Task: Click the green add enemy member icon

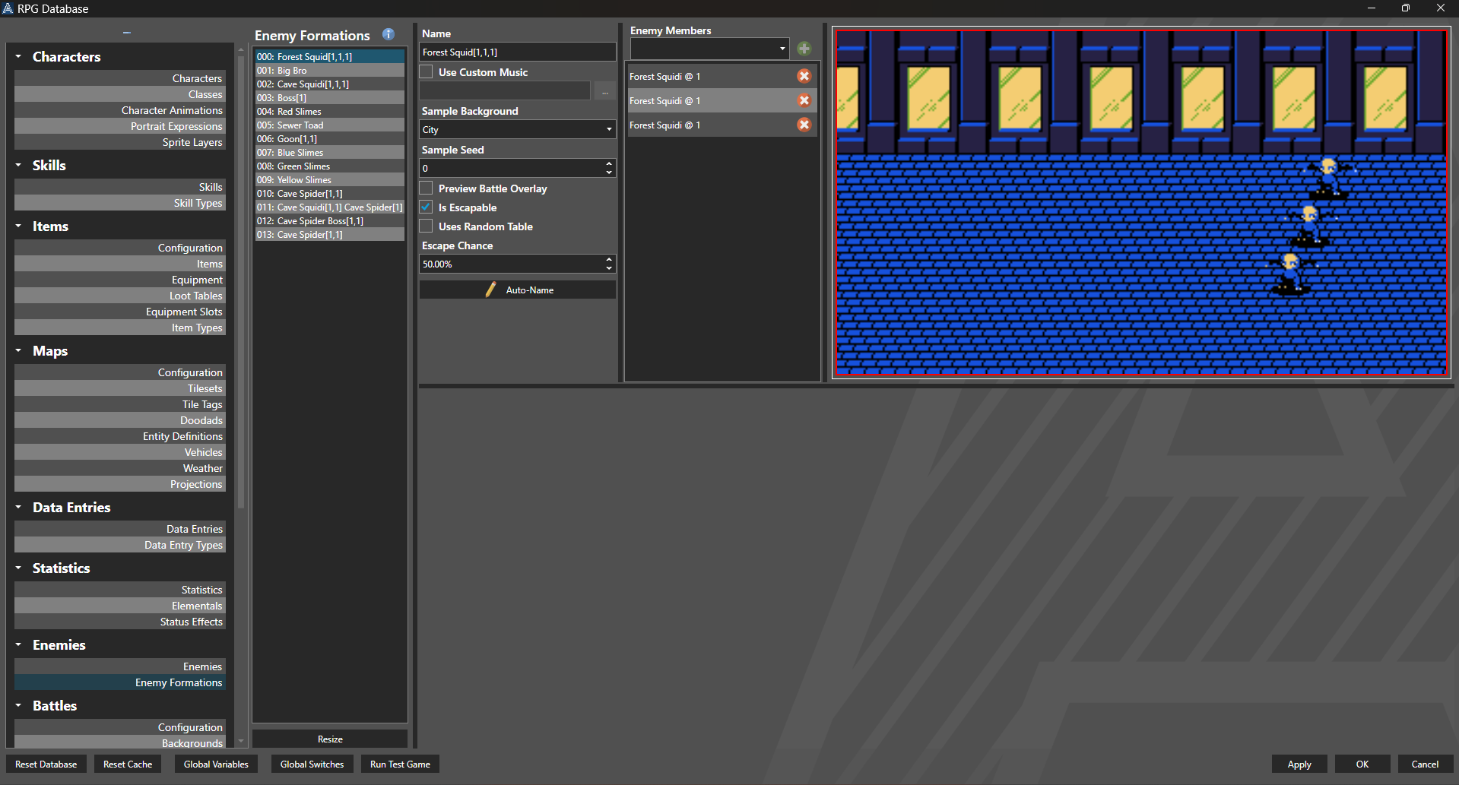Action: click(804, 49)
